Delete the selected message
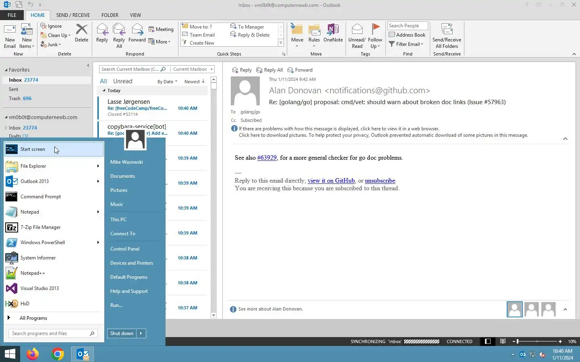This screenshot has width=580, height=362. tap(81, 33)
